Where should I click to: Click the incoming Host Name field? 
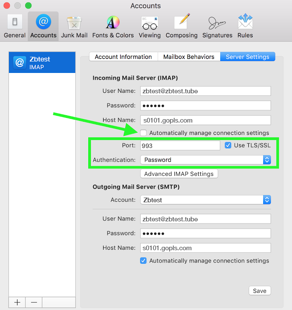[205, 120]
